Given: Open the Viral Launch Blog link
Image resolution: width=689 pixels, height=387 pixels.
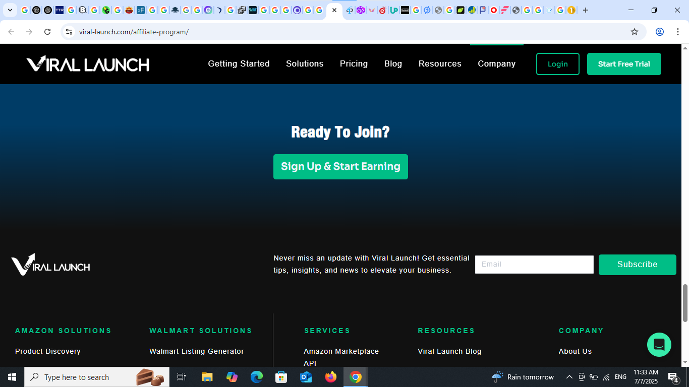Looking at the screenshot, I should [x=449, y=351].
